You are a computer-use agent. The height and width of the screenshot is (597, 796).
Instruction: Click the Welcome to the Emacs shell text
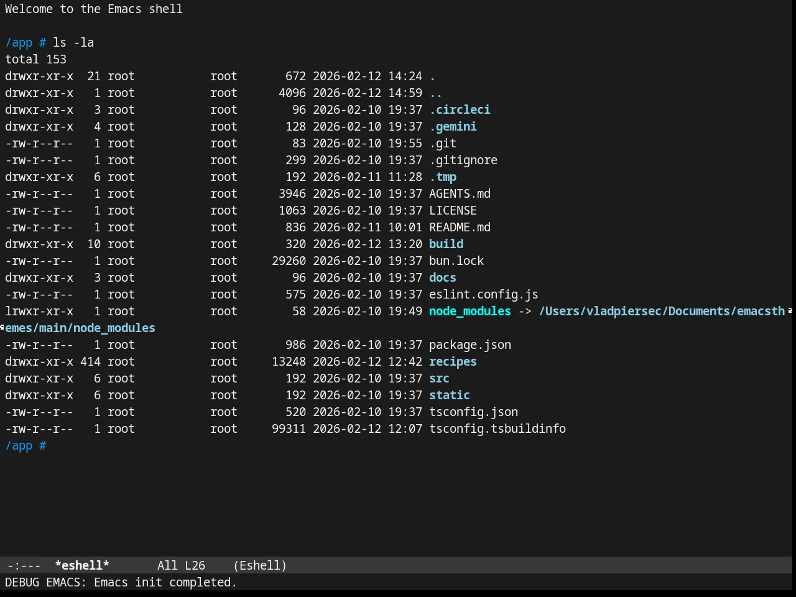(x=94, y=9)
